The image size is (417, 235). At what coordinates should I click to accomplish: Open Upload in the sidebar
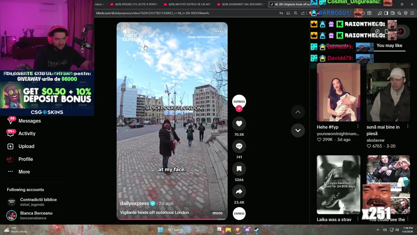pyautogui.click(x=26, y=146)
